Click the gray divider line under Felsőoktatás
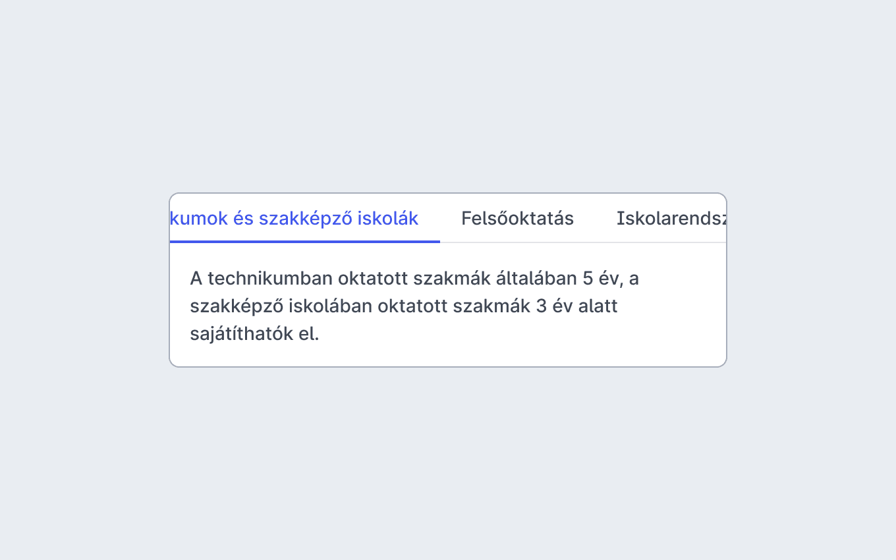 pyautogui.click(x=517, y=242)
